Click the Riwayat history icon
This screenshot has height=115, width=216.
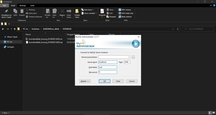point(108,17)
